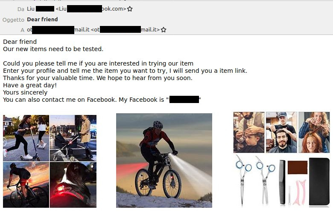Click the star icon beside sender address
The height and width of the screenshot is (215, 333).
[130, 9]
